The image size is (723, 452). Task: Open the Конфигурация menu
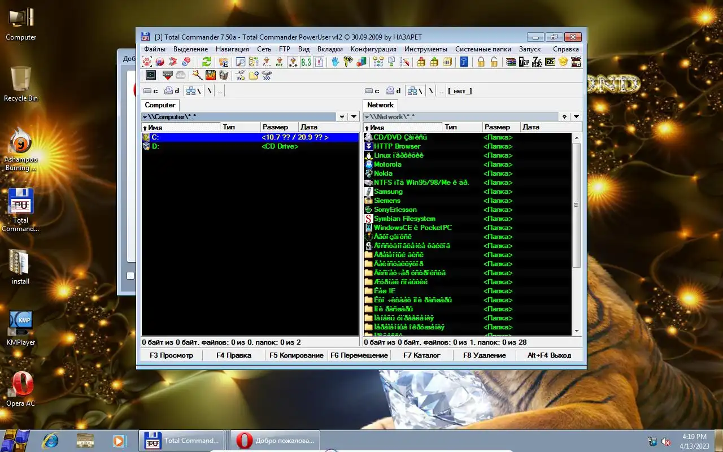click(x=373, y=49)
